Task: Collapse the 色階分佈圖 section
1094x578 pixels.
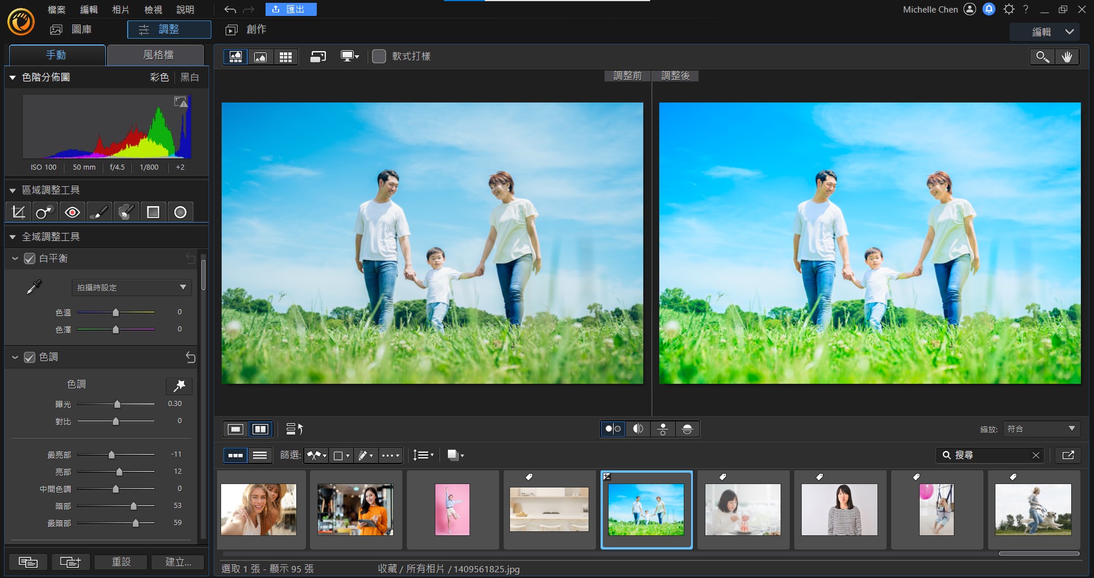Action: coord(13,77)
